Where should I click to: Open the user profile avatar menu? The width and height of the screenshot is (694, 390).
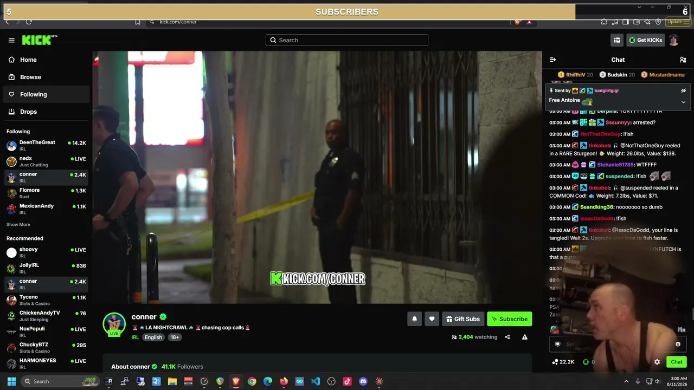673,40
